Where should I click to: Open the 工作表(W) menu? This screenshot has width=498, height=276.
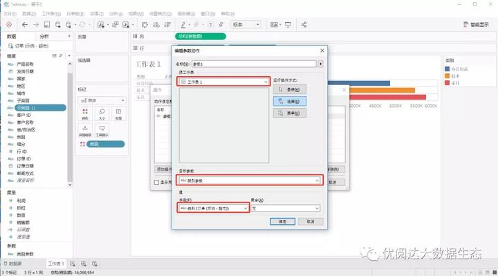[x=51, y=14]
